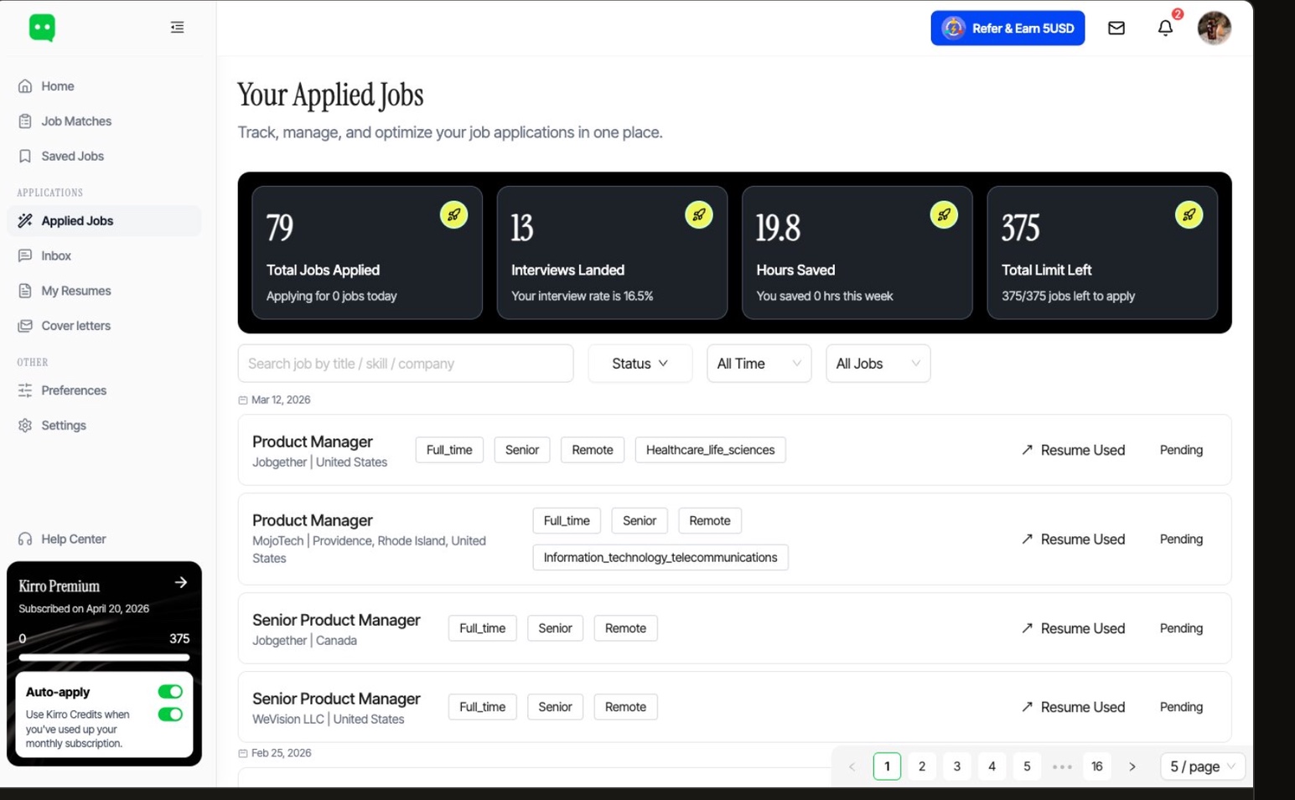Open Resume Used for MojoTech Product Manager
Image resolution: width=1295 pixels, height=800 pixels.
point(1073,539)
